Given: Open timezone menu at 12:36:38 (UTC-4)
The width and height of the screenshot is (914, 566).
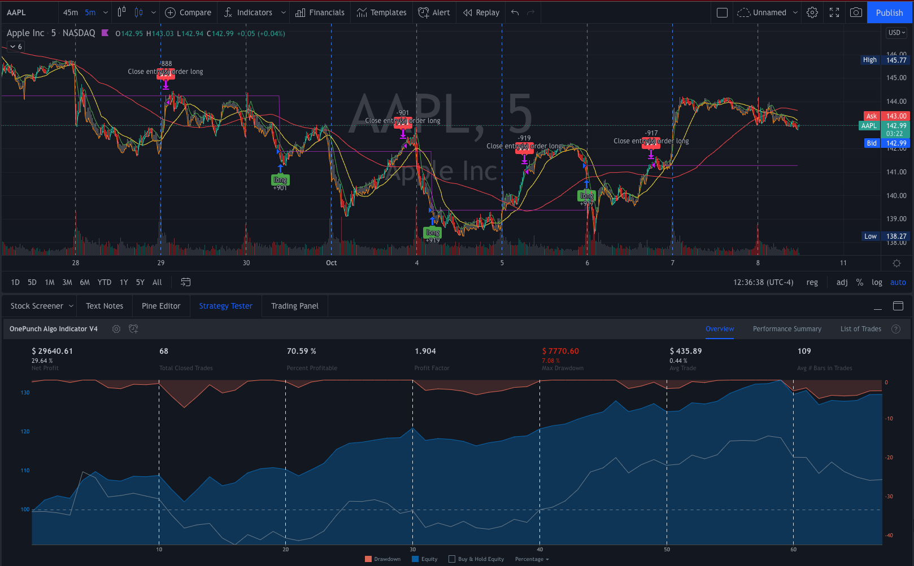Looking at the screenshot, I should click(763, 282).
